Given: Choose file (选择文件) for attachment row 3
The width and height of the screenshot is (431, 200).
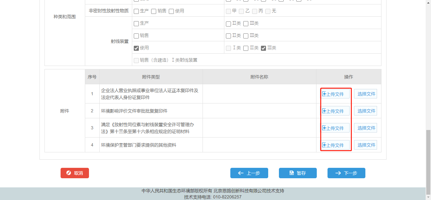Looking at the screenshot, I should tap(365, 128).
